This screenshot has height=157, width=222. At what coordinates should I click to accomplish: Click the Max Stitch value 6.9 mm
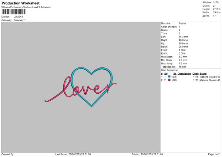coord(183,57)
